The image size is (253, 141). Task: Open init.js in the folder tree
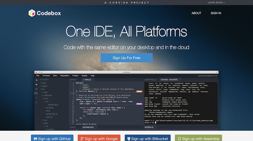point(48,111)
